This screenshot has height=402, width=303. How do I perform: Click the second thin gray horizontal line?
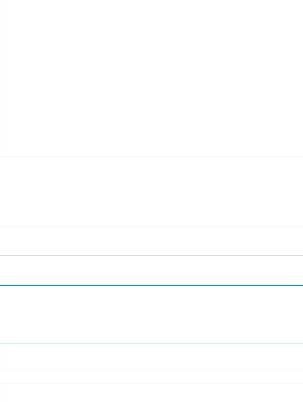click(x=151, y=227)
